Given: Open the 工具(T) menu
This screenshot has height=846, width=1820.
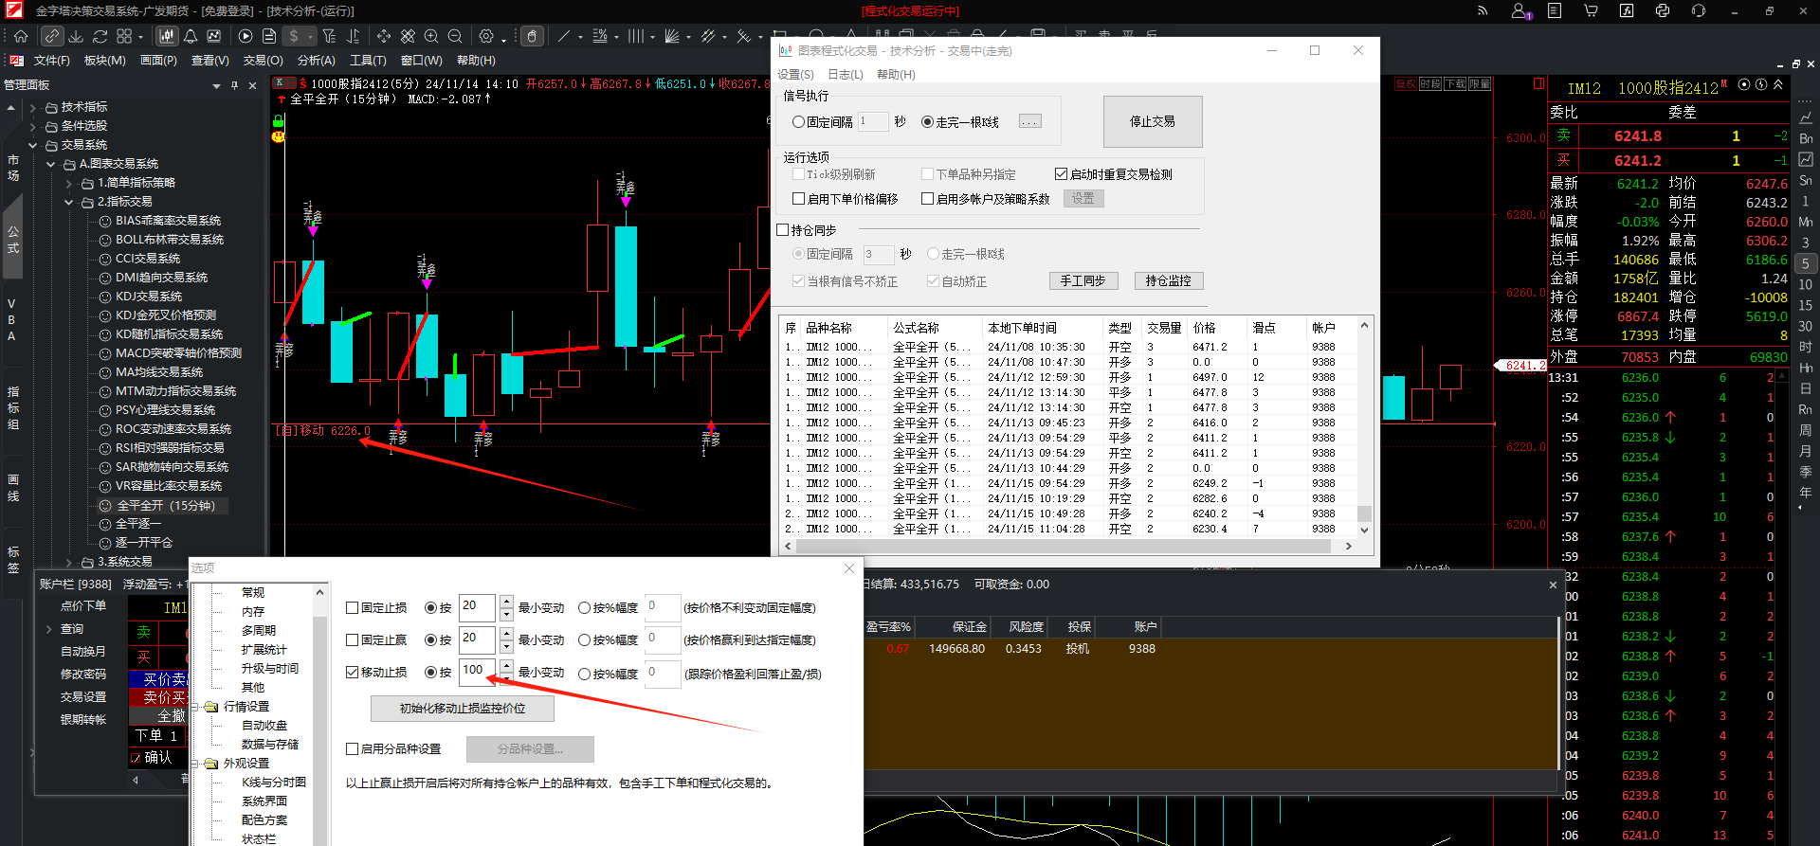Looking at the screenshot, I should click(368, 61).
